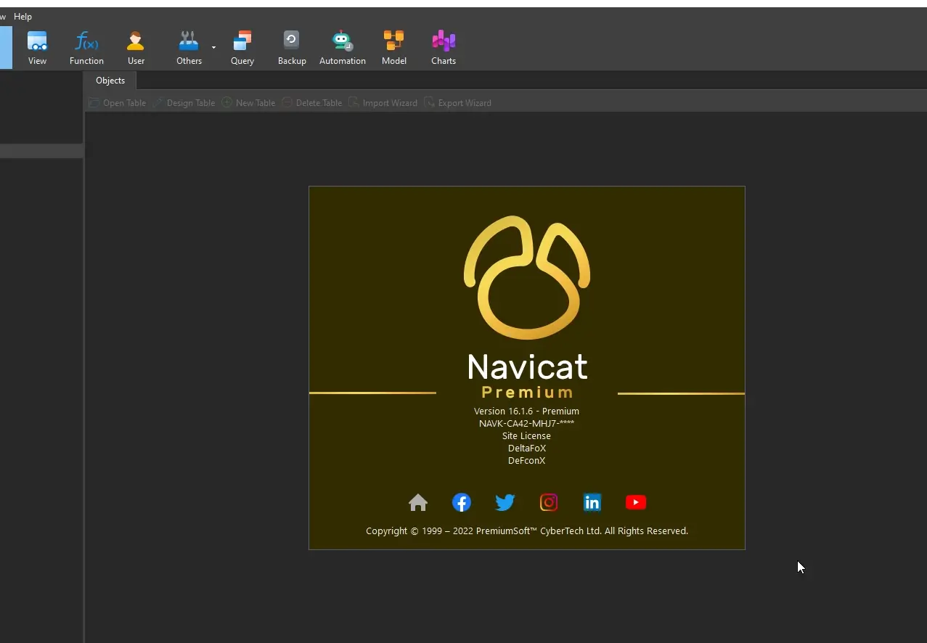
Task: Open the YouTube link icon
Action: point(636,502)
